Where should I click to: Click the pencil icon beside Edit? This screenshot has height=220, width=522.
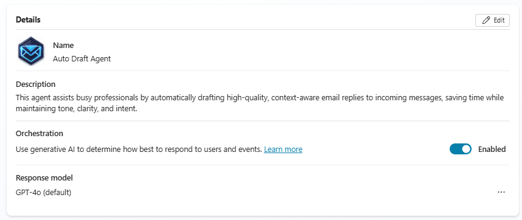(x=486, y=20)
